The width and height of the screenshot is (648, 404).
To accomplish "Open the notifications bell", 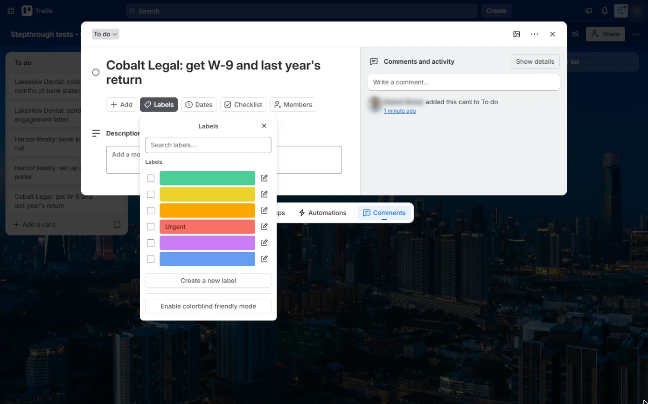I will [605, 11].
